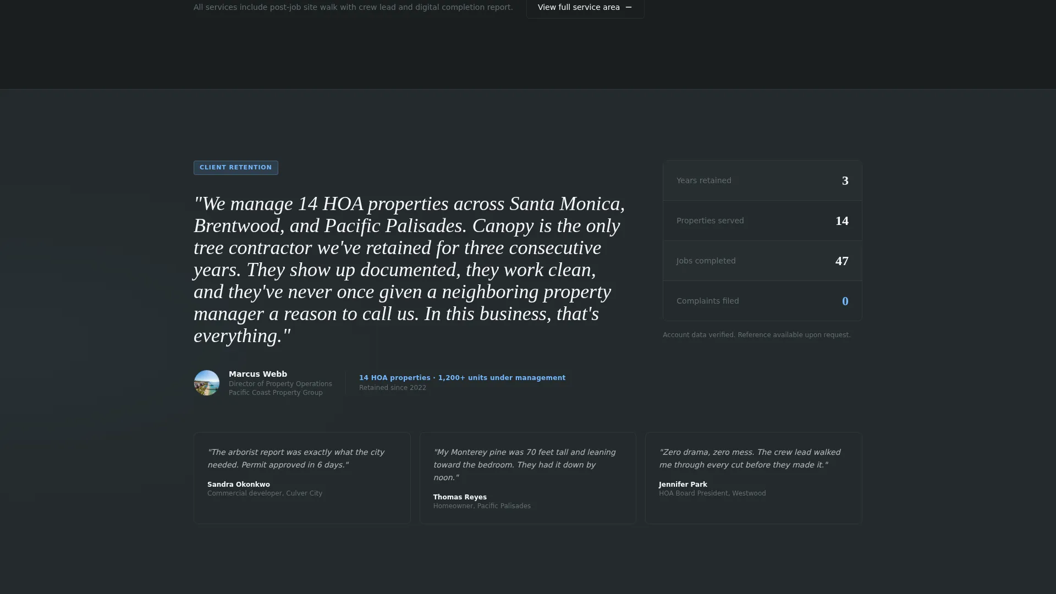Viewport: 1056px width, 594px height.
Task: Open Thomas Reyes' testimonial card
Action: pos(528,478)
